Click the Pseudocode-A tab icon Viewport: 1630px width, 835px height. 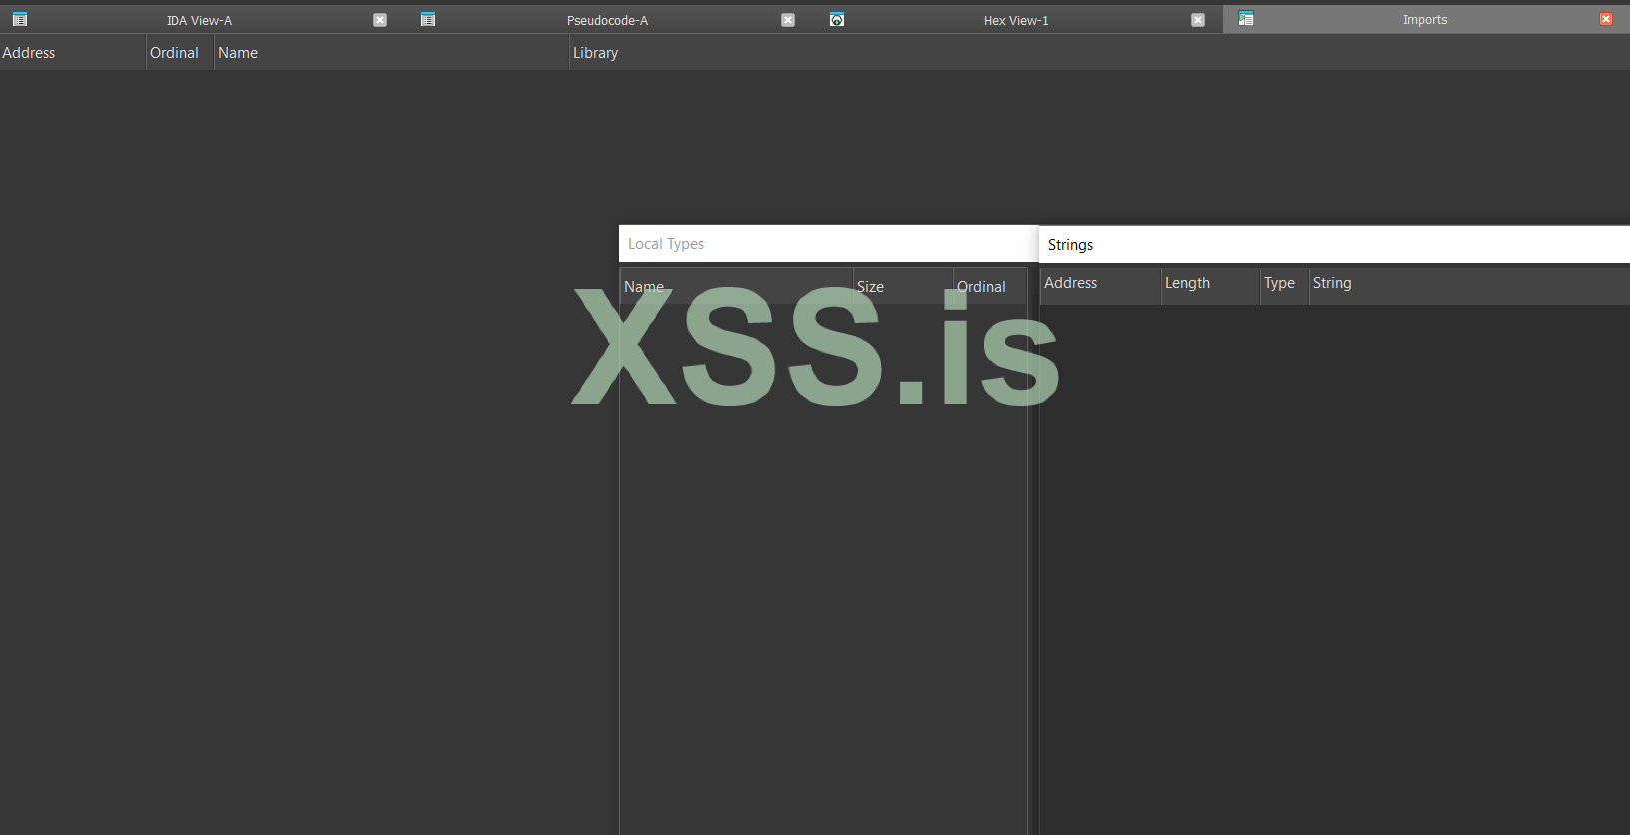tap(428, 19)
